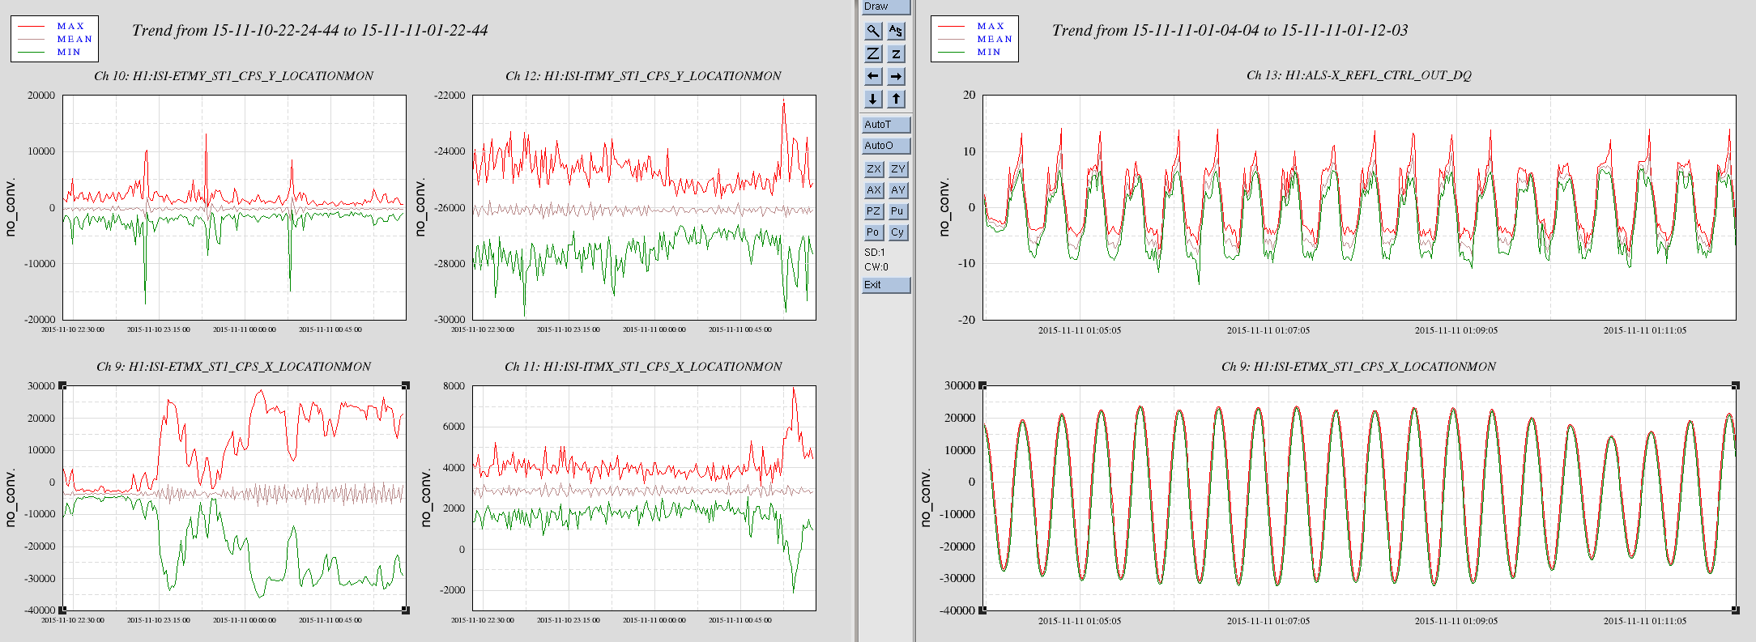Click the MAX legend entry in right window
This screenshot has width=1756, height=642.
(991, 26)
